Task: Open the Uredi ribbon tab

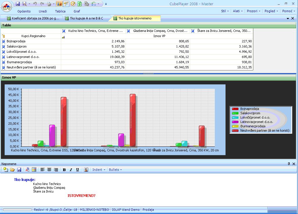Action: click(43, 11)
